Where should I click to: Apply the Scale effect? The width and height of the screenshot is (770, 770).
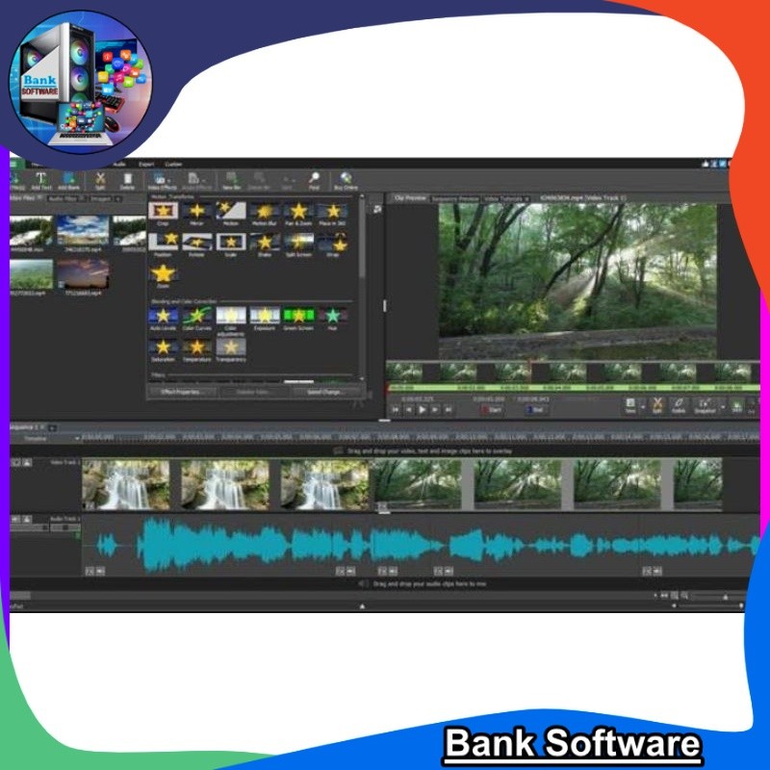pos(231,245)
